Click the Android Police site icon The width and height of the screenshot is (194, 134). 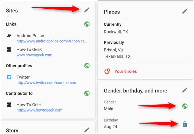point(9,36)
